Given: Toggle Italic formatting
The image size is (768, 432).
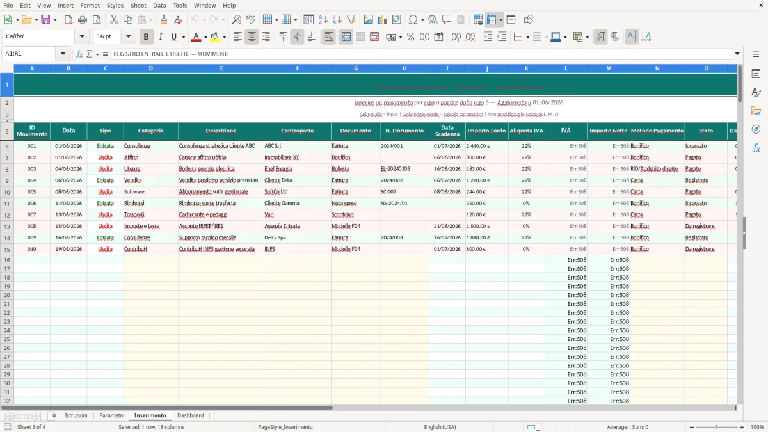Looking at the screenshot, I should click(x=160, y=37).
